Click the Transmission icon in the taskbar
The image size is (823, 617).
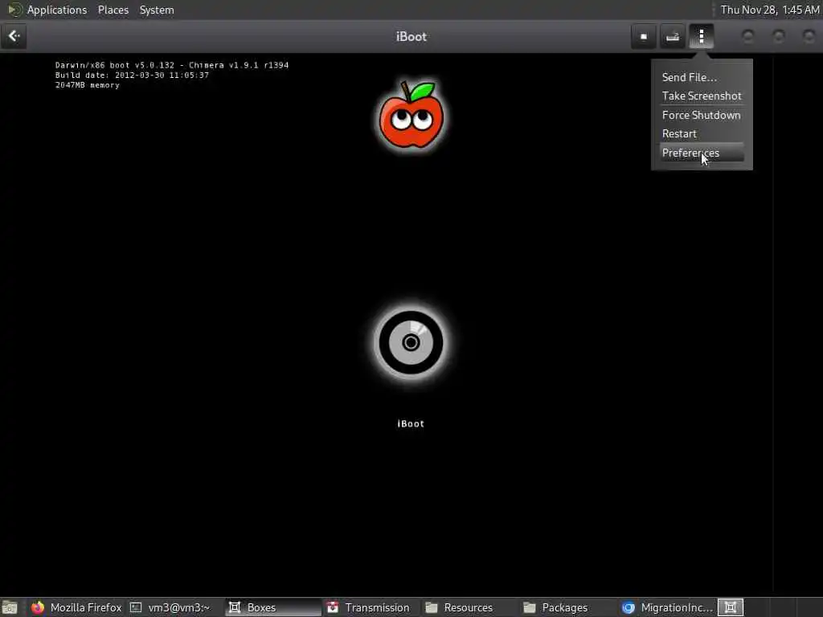tap(333, 607)
